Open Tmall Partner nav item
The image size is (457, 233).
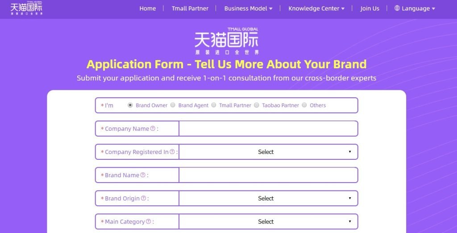190,8
